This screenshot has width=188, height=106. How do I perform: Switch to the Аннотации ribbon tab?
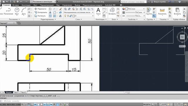(x=26, y=5)
